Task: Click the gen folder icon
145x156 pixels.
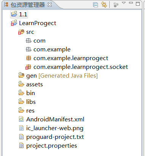Action: [21, 75]
